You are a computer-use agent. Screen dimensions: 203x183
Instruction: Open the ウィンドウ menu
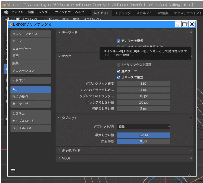coord(63,12)
